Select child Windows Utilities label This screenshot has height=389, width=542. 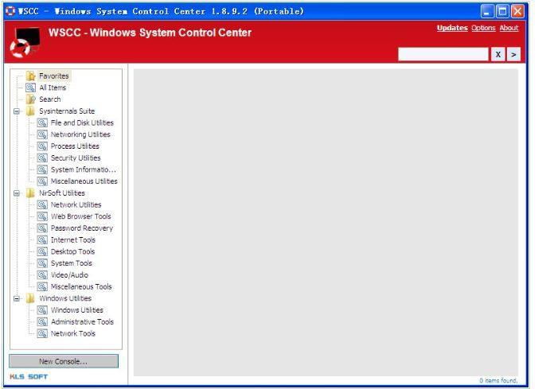click(76, 310)
